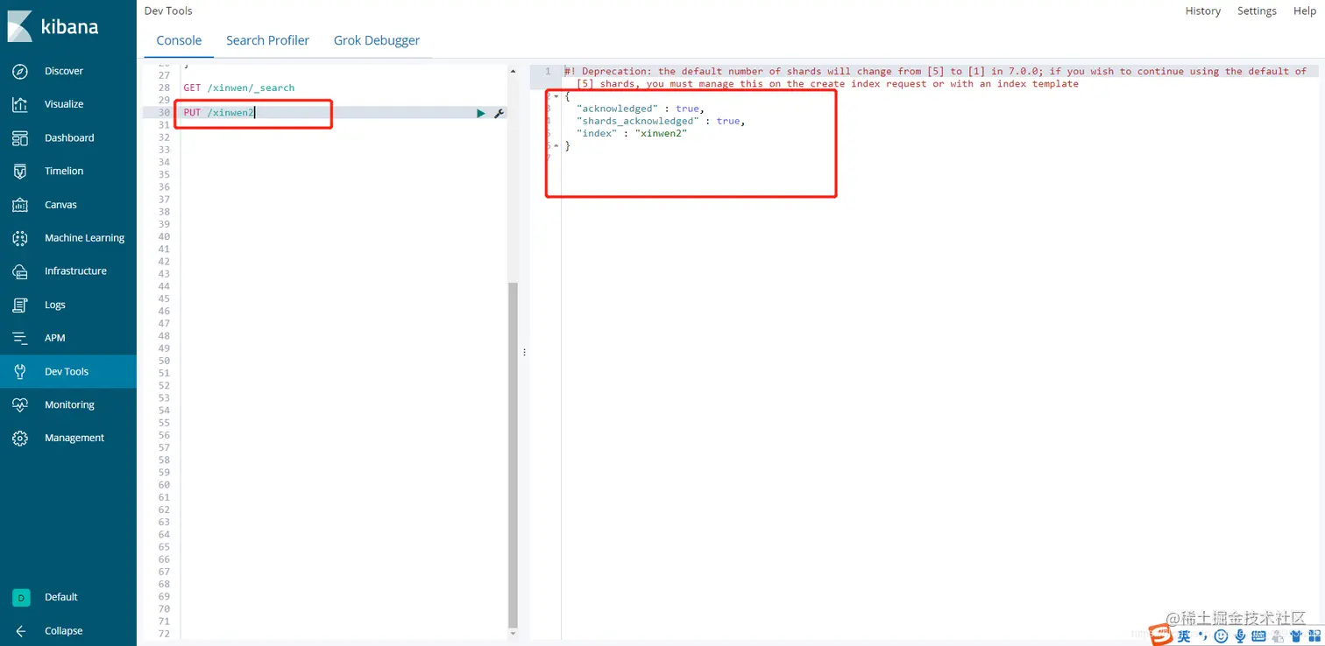Click the Kibana logo
The image size is (1325, 646).
[x=53, y=26]
